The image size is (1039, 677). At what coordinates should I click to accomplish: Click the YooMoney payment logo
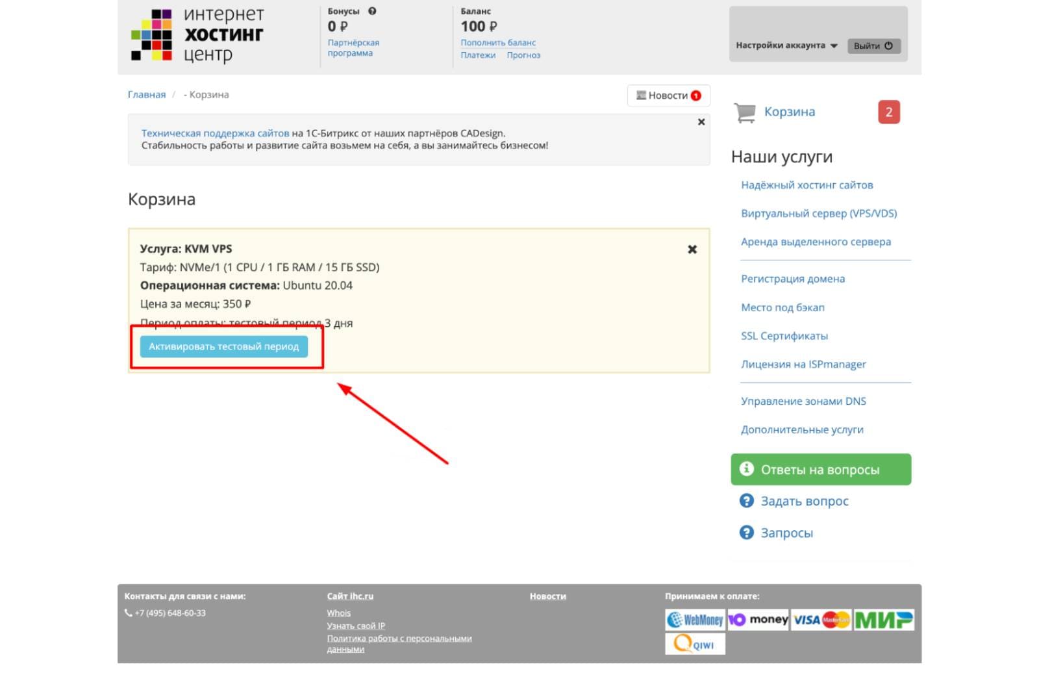pyautogui.click(x=758, y=620)
